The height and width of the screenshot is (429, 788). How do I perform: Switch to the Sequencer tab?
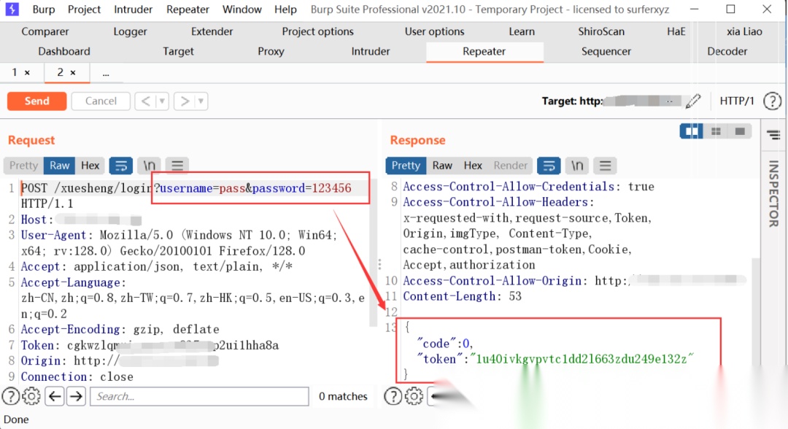606,51
